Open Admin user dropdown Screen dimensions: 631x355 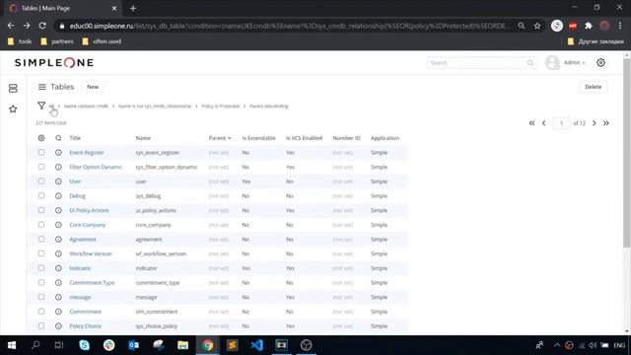(x=575, y=63)
